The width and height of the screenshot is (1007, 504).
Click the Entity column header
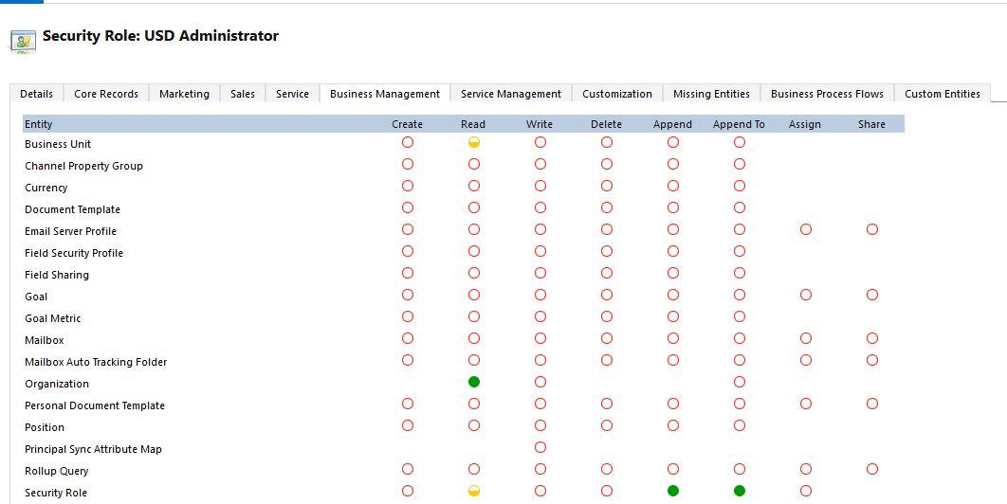[x=39, y=124]
